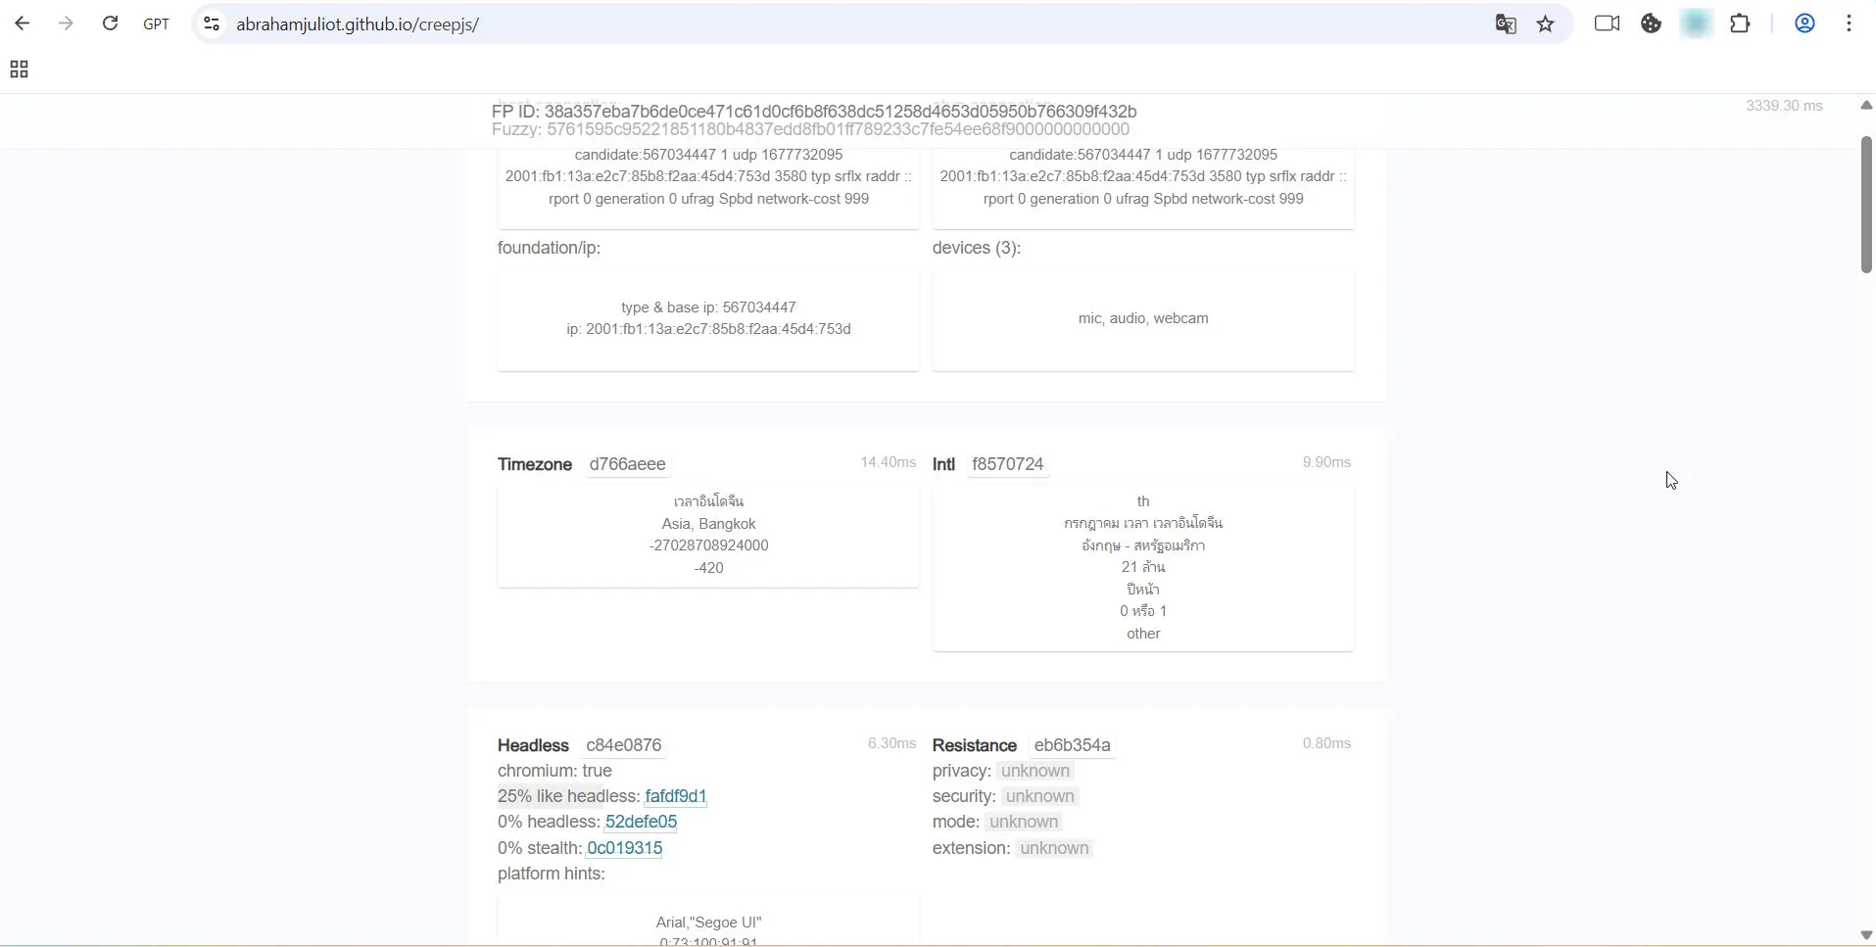This screenshot has width=1876, height=947.
Task: Open the video camera extension icon
Action: pyautogui.click(x=1607, y=24)
